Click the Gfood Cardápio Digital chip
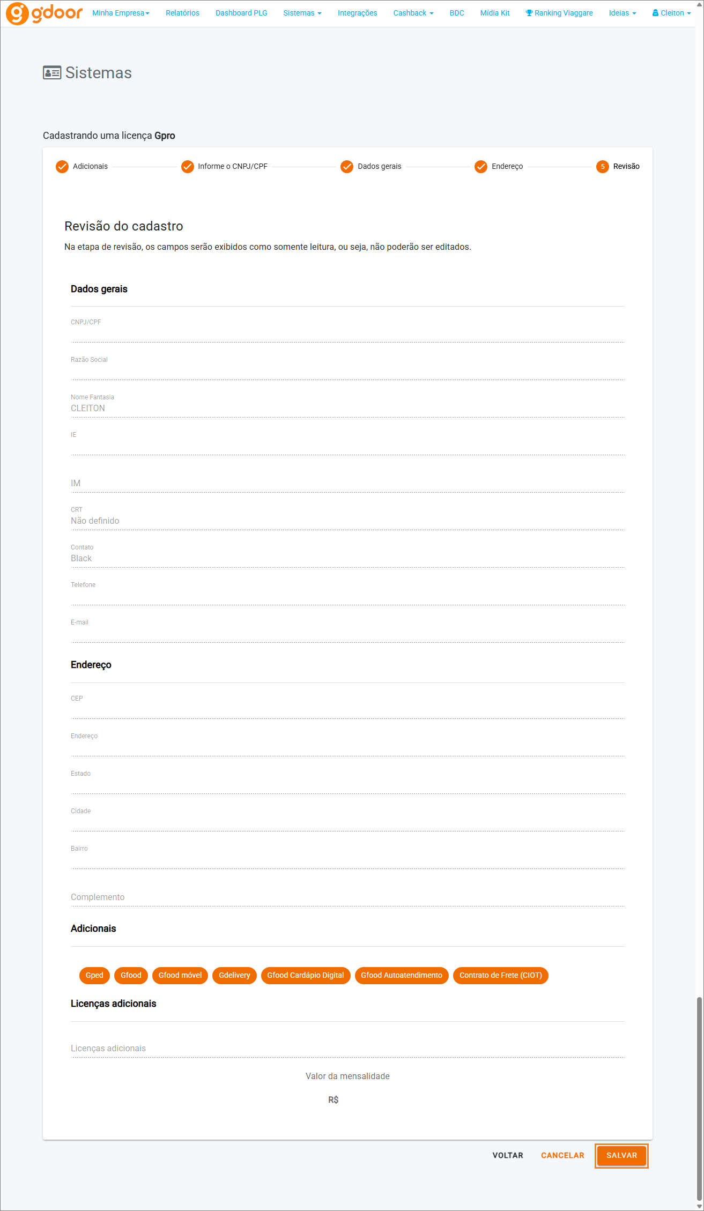 [306, 975]
